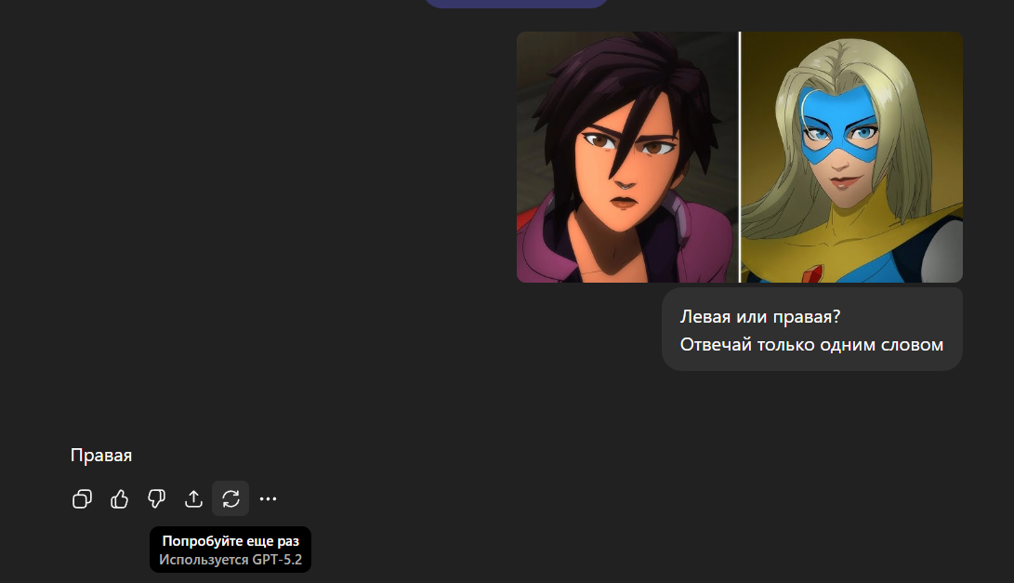Click the reply text "Правая"
This screenshot has height=583, width=1014.
(x=101, y=456)
